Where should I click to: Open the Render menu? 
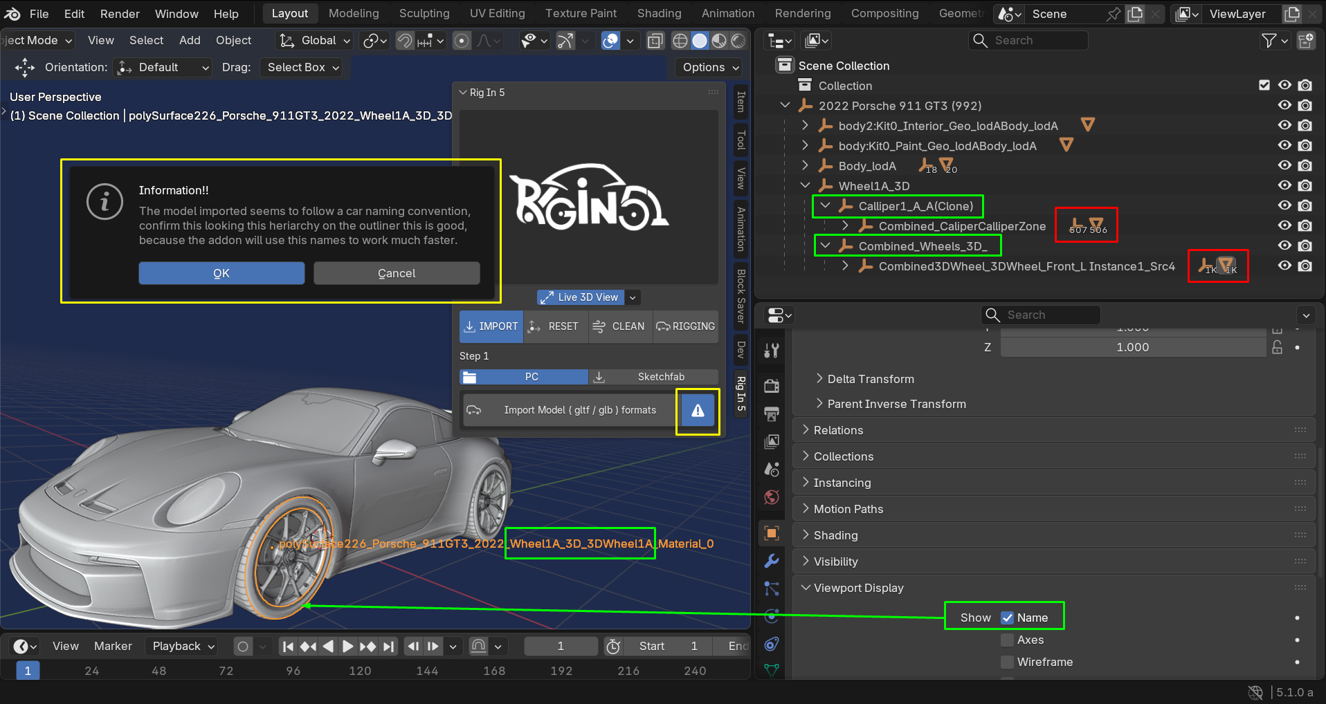(x=120, y=13)
